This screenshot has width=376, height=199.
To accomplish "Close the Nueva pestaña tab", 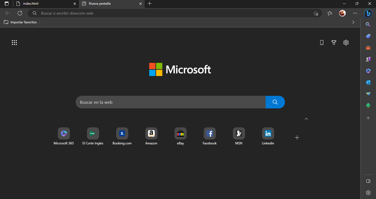I will 140,4.
